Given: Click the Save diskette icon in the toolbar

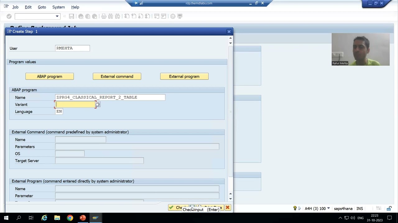Looking at the screenshot, I should [x=72, y=16].
